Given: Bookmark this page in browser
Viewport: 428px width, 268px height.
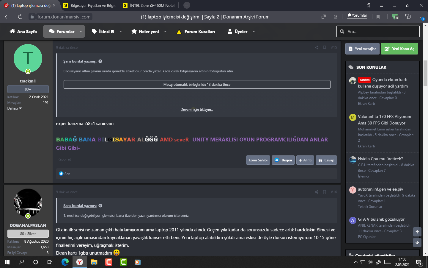Looking at the screenshot, I should [378, 17].
